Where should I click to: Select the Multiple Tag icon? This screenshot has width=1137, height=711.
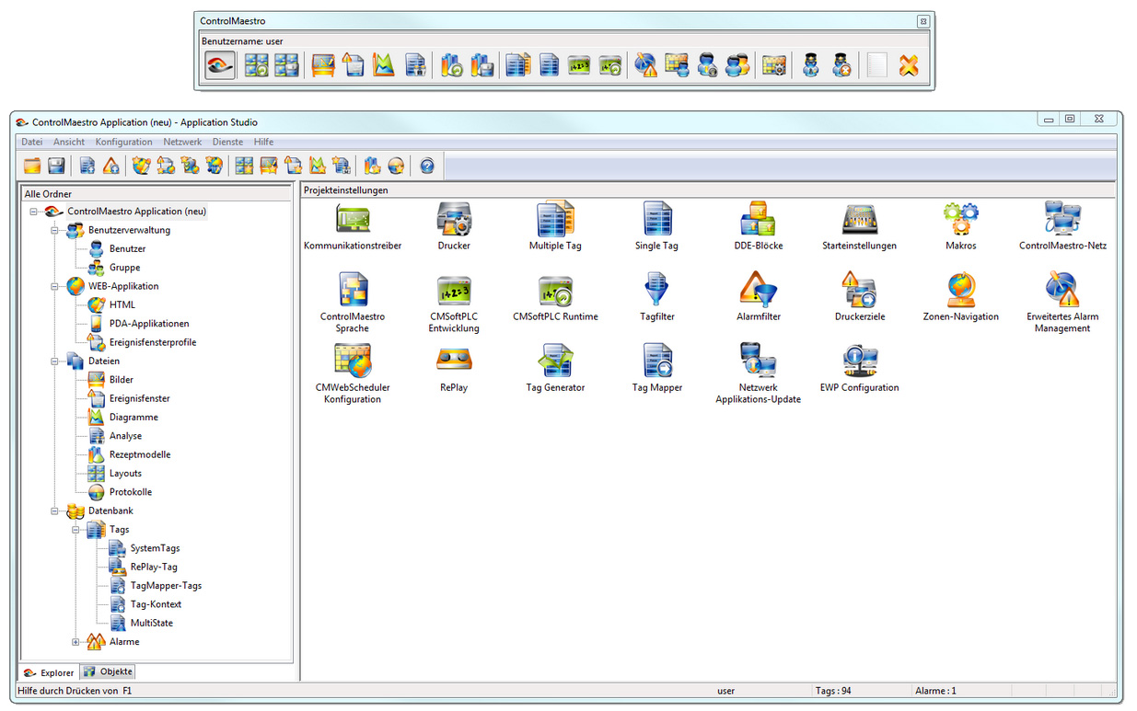pyautogui.click(x=555, y=219)
